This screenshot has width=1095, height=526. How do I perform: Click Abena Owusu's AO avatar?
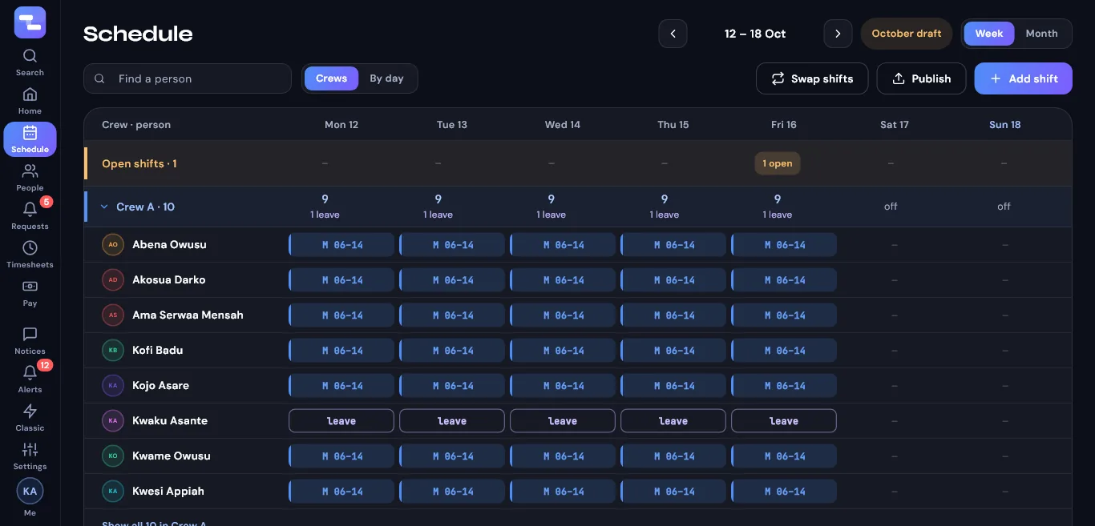click(x=113, y=245)
